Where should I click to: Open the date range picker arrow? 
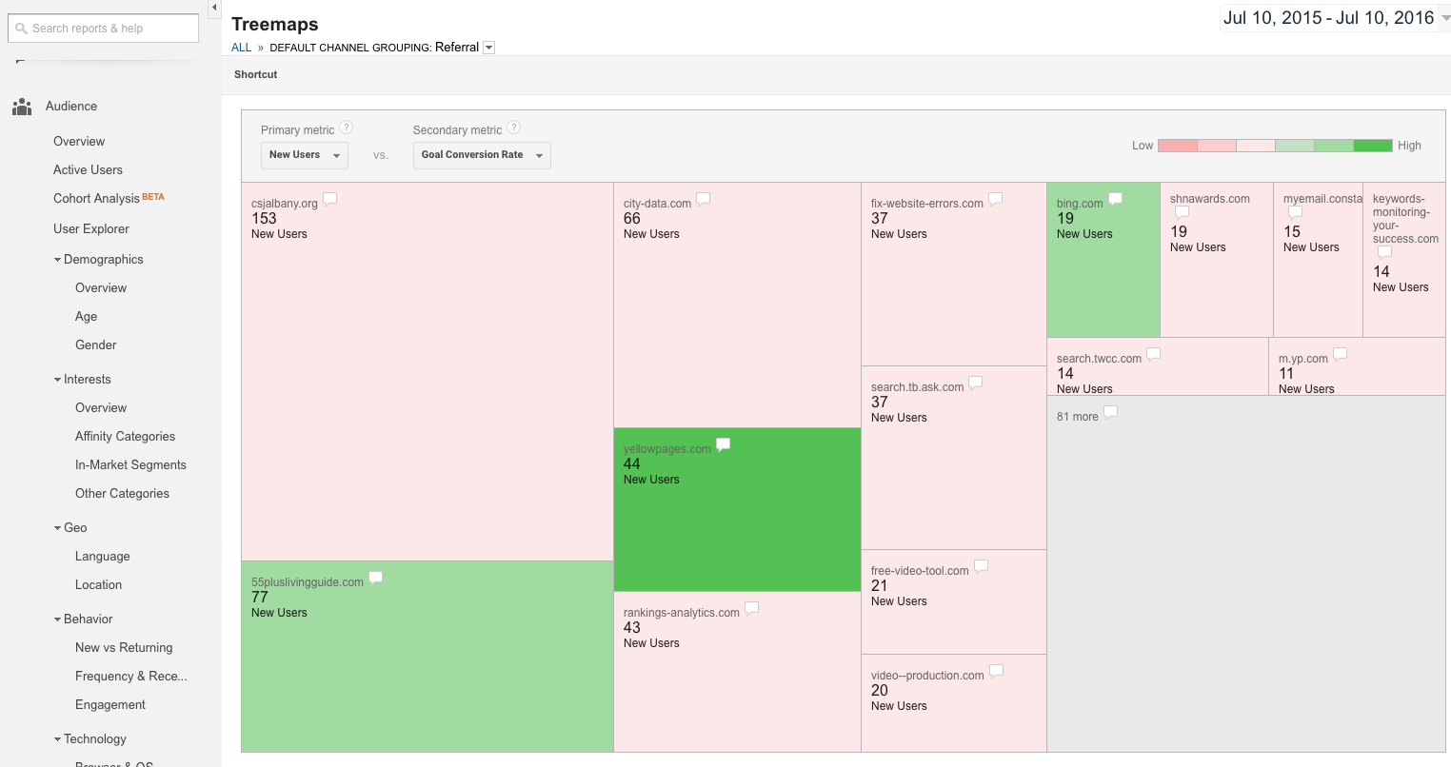point(1445,19)
